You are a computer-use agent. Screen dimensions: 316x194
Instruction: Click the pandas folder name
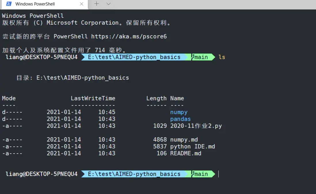coord(180,119)
